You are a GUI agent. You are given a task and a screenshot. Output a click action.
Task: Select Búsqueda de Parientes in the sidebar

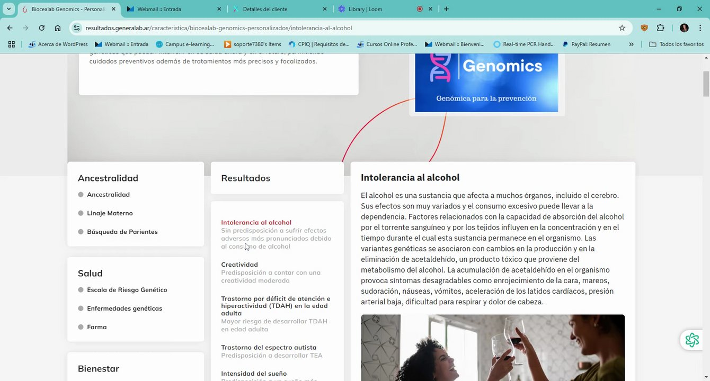[122, 232]
